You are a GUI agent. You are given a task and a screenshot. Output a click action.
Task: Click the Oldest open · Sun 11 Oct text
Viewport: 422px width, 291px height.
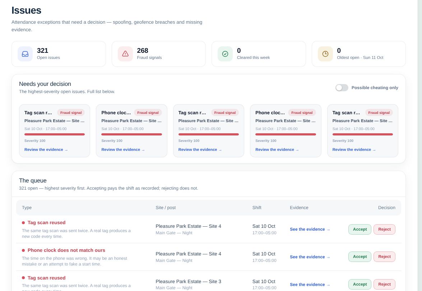pos(360,57)
